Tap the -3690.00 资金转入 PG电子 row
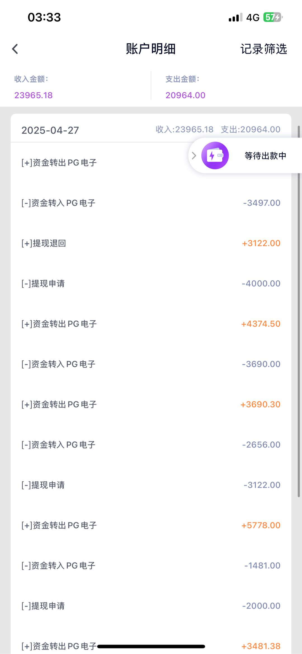The height and width of the screenshot is (654, 302). [151, 364]
